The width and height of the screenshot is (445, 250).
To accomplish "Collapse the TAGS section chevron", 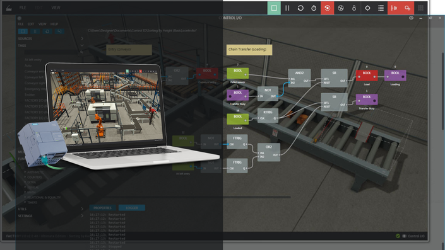I will tap(82, 45).
